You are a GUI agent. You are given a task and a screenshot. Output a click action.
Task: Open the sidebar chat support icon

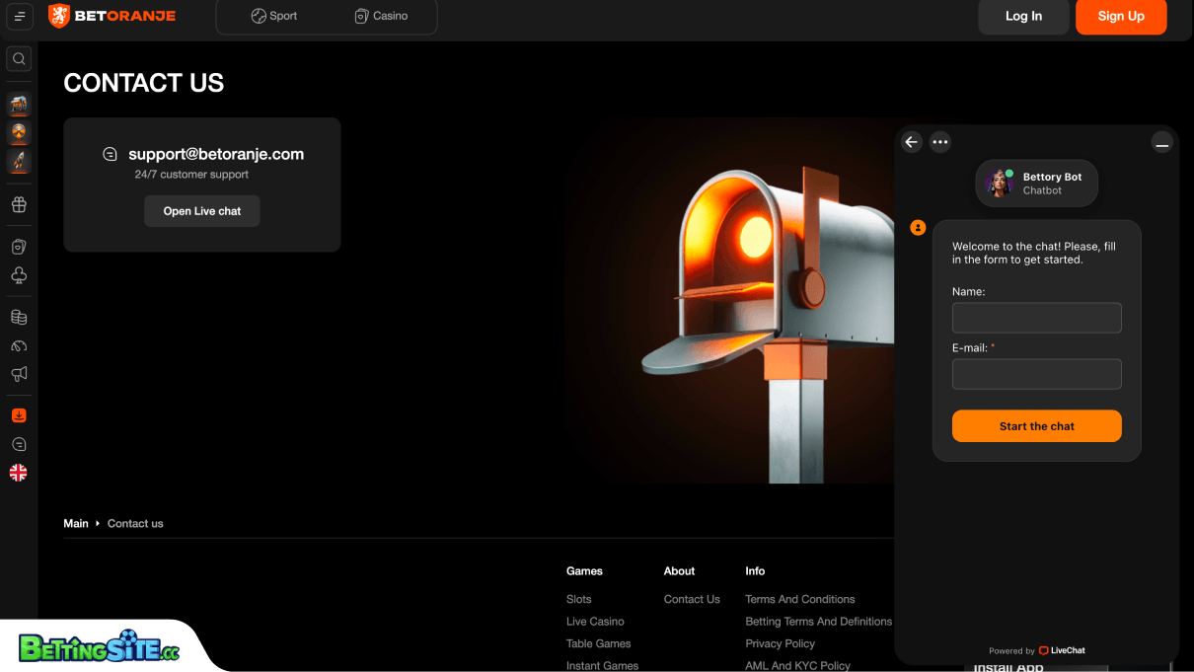pyautogui.click(x=19, y=445)
